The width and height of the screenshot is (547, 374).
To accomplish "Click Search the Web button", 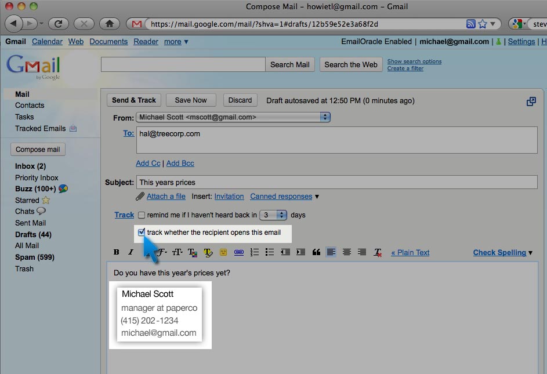I will (351, 64).
